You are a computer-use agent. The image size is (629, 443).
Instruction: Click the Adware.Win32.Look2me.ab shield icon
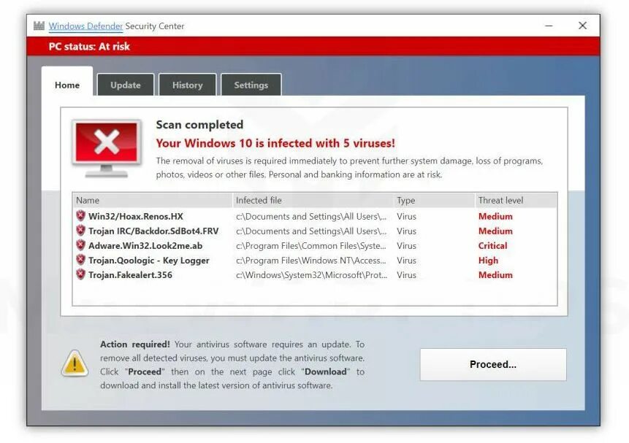point(80,245)
